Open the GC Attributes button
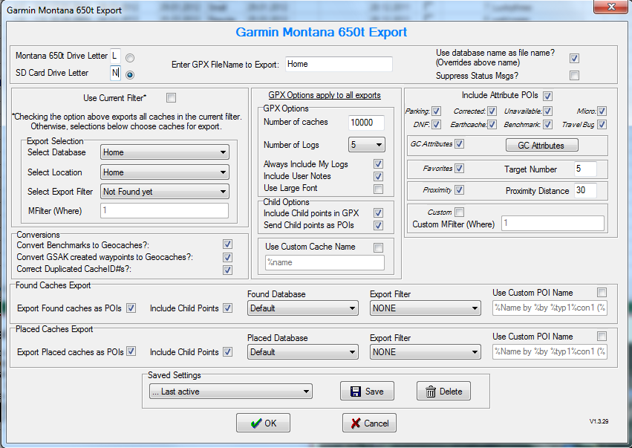 coord(541,146)
